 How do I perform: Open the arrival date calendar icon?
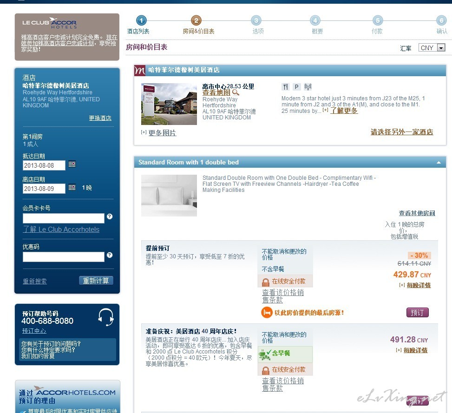72,164
